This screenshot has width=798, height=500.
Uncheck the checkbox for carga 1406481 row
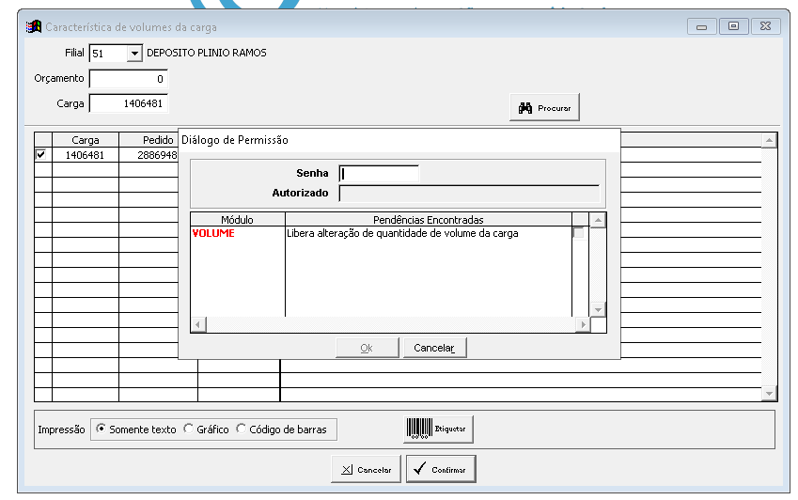tap(41, 155)
